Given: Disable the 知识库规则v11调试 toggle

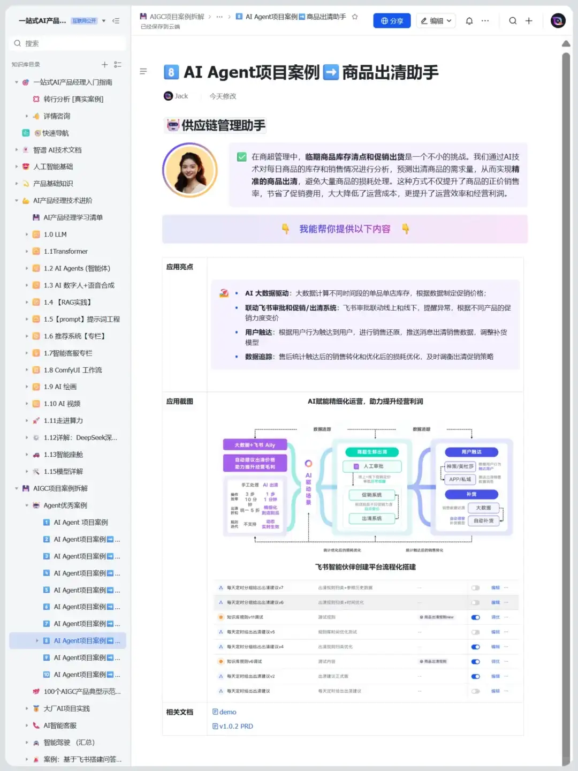Looking at the screenshot, I should coord(475,617).
